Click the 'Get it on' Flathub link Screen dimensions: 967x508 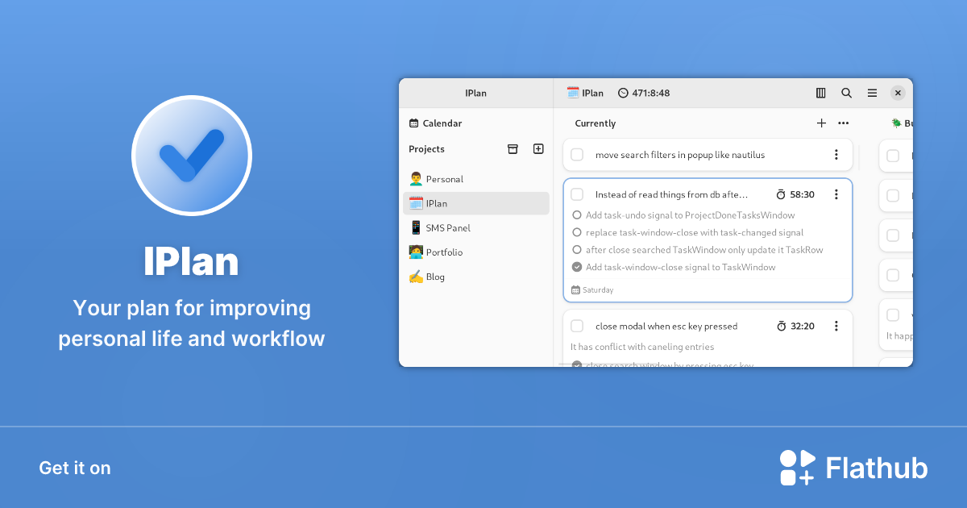[x=75, y=468]
